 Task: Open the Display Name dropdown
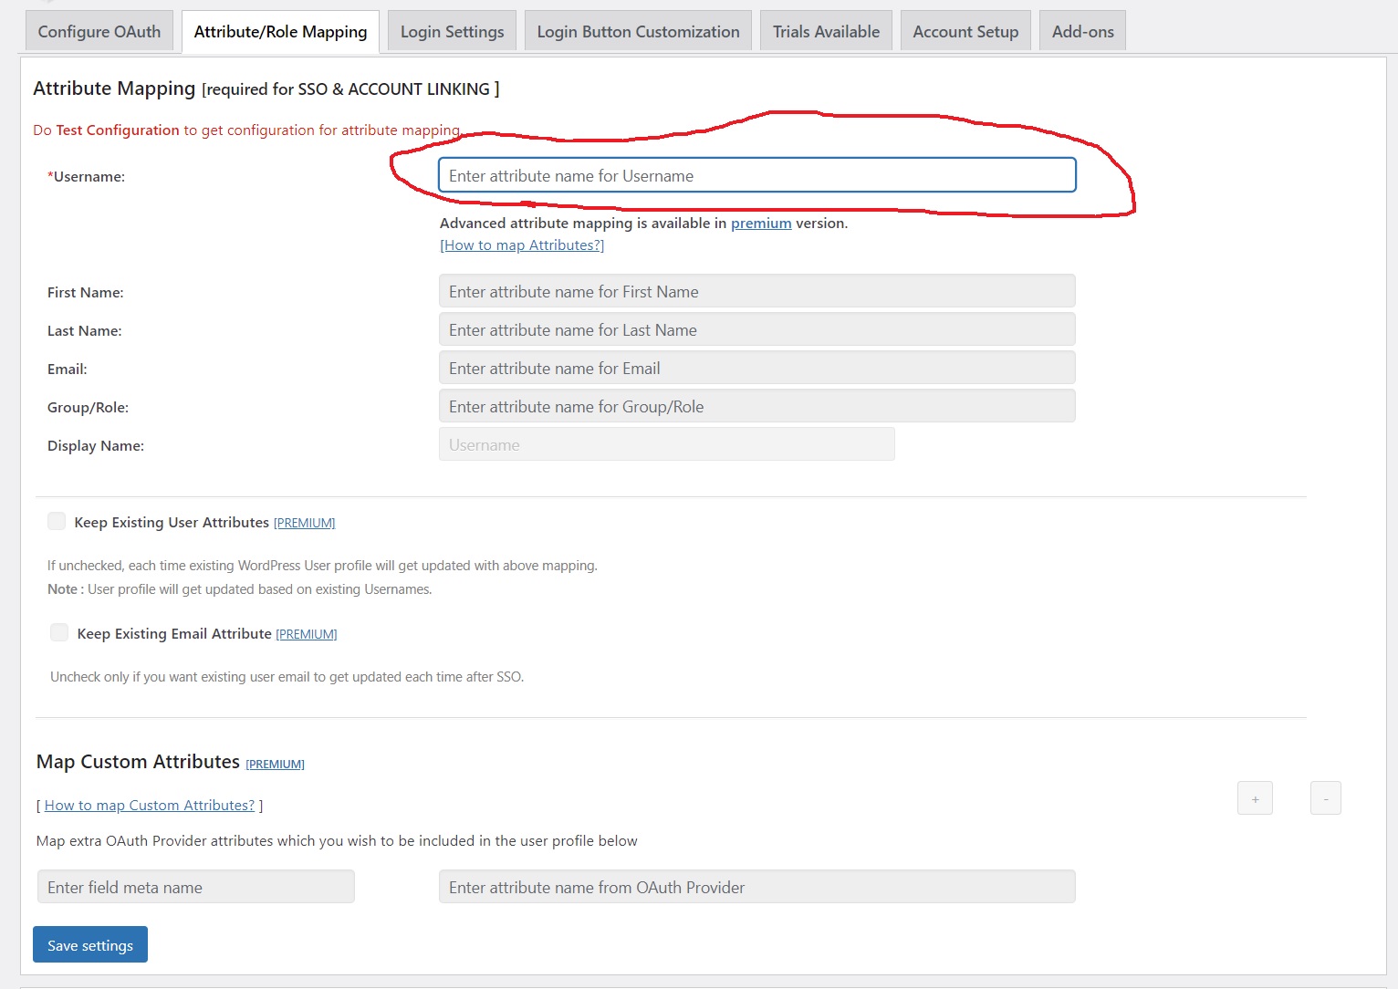[666, 444]
